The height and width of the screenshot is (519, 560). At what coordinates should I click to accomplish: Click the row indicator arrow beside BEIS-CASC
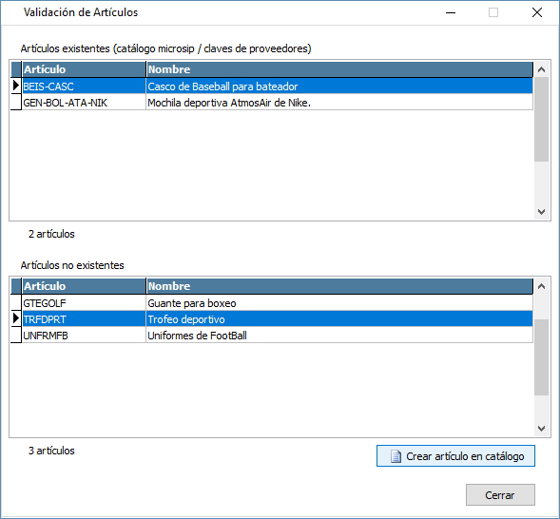click(x=16, y=86)
